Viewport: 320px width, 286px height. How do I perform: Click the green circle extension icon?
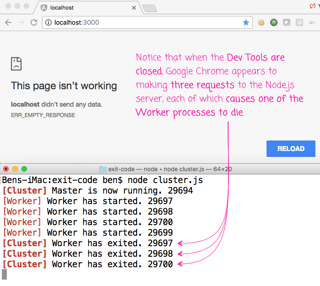click(274, 22)
